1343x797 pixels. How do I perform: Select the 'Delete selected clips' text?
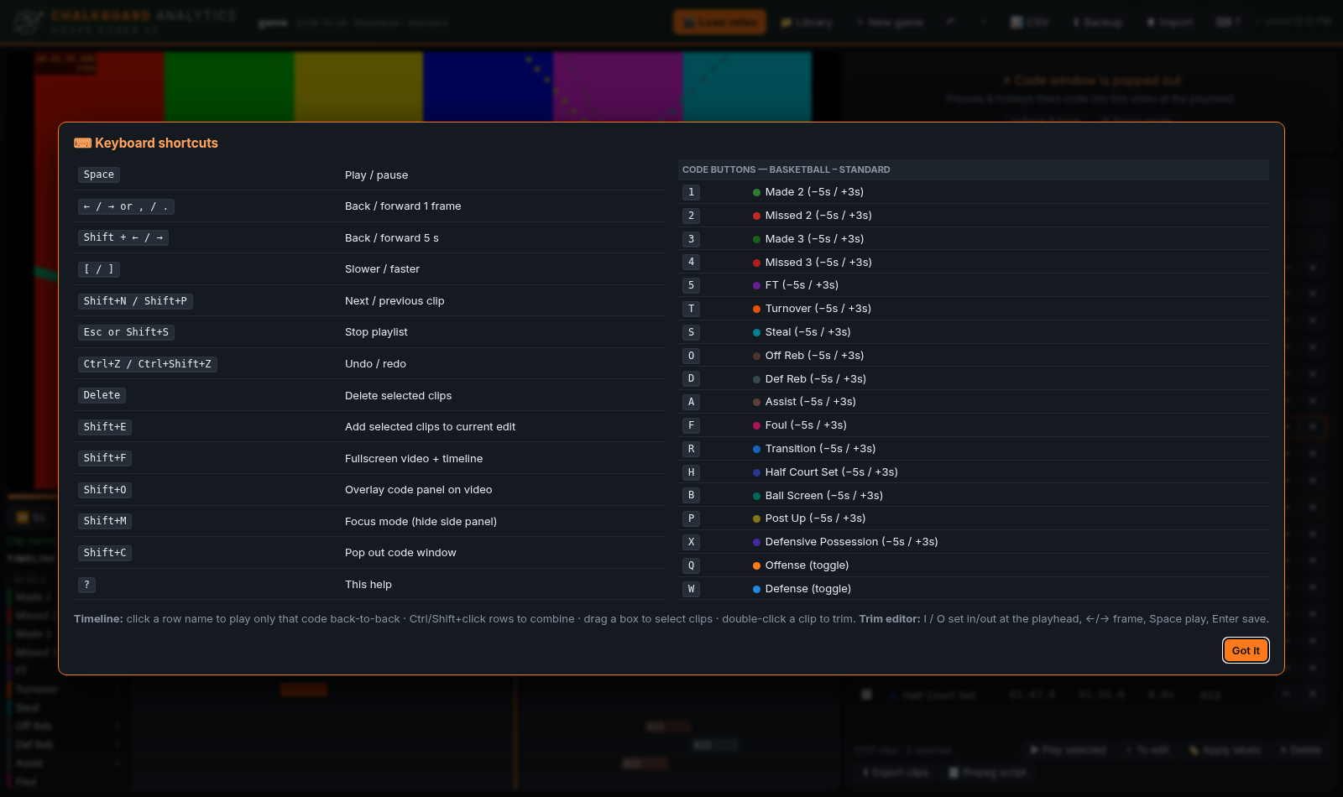(x=398, y=396)
